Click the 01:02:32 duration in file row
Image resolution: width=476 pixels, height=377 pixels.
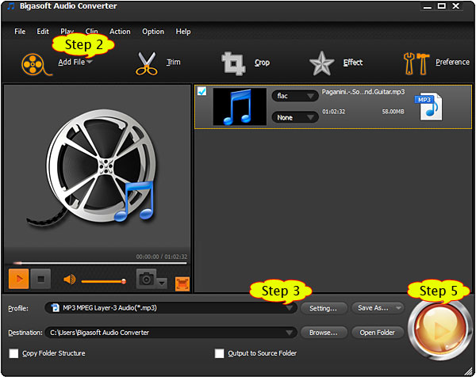(334, 112)
